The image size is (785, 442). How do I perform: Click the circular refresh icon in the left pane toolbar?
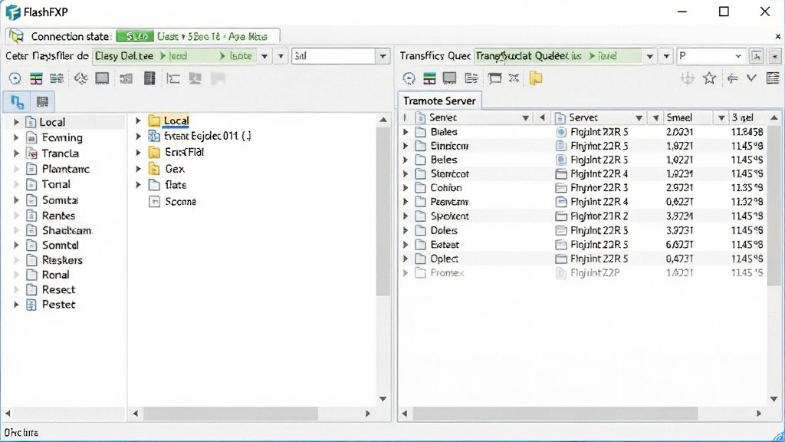(15, 78)
